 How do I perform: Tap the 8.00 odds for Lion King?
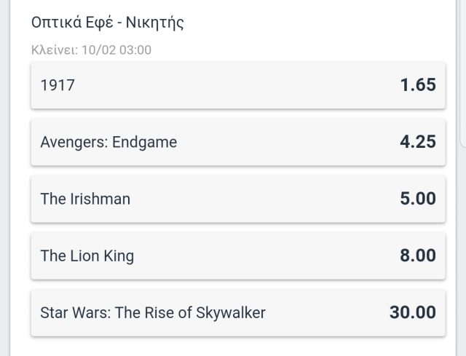tap(418, 256)
